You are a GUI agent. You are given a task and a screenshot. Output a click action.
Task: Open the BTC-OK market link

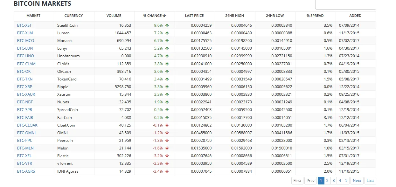pyautogui.click(x=24, y=71)
